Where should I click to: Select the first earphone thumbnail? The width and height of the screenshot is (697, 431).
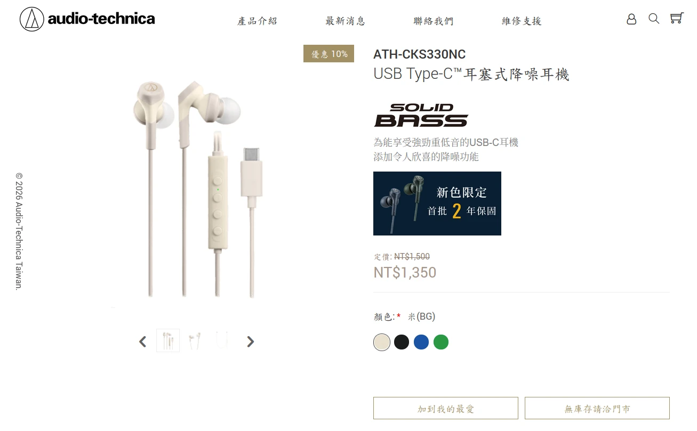[x=168, y=340]
